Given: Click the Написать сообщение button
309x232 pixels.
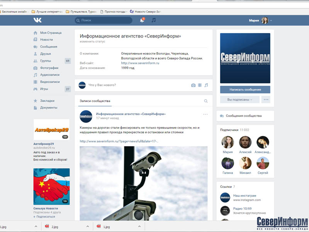Looking at the screenshot, I should coord(245,89).
